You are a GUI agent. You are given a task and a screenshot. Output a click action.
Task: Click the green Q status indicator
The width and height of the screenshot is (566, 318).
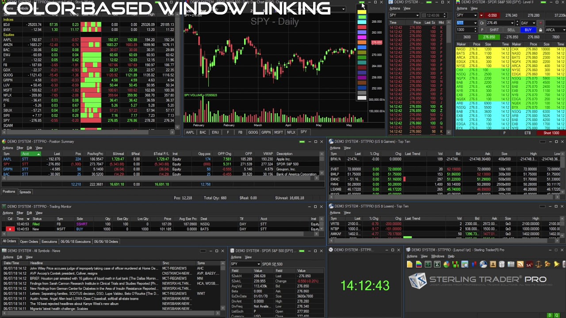pos(556,315)
